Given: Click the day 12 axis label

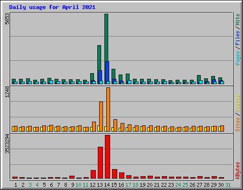Looking at the screenshot, I should point(93,185).
